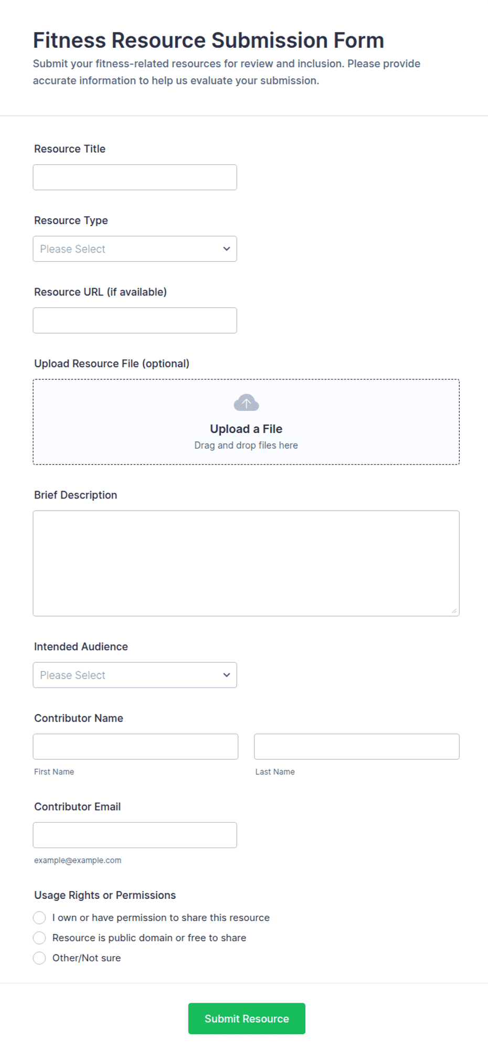Click inside the Brief Description textarea
The width and height of the screenshot is (488, 1060).
pyautogui.click(x=246, y=563)
